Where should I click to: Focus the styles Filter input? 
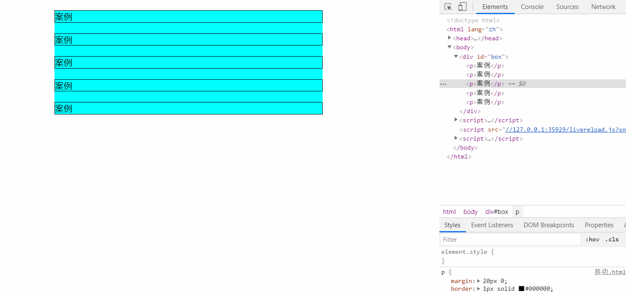point(510,240)
